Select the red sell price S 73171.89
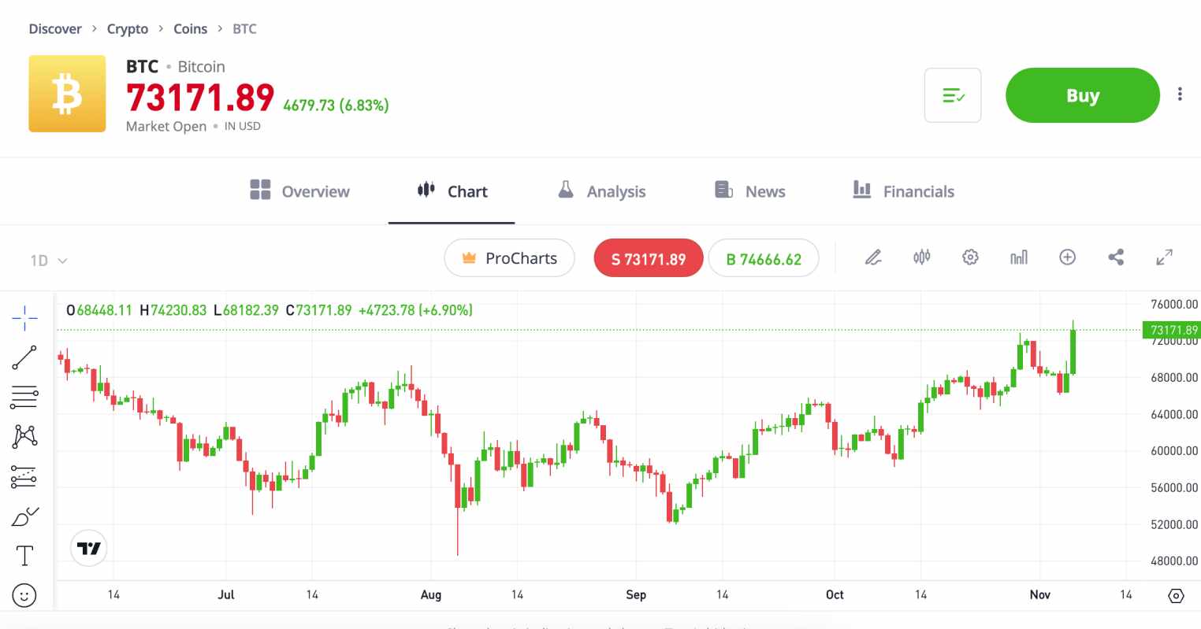This screenshot has width=1201, height=629. (648, 259)
